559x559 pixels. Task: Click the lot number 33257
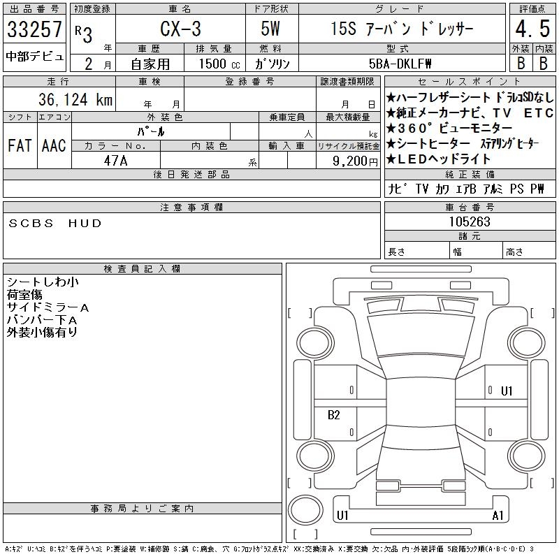(x=34, y=29)
